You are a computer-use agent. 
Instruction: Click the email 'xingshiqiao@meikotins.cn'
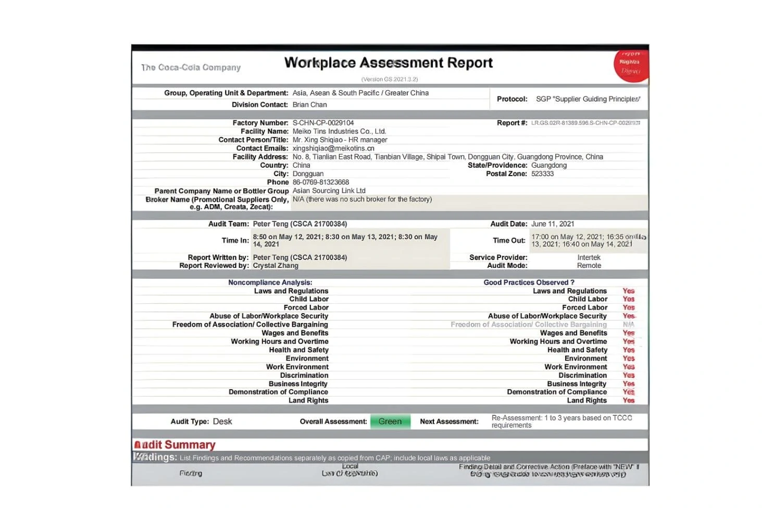click(333, 148)
